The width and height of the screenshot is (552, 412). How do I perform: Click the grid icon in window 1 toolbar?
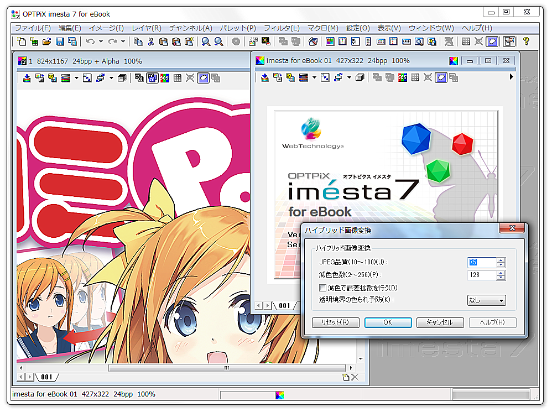[178, 78]
